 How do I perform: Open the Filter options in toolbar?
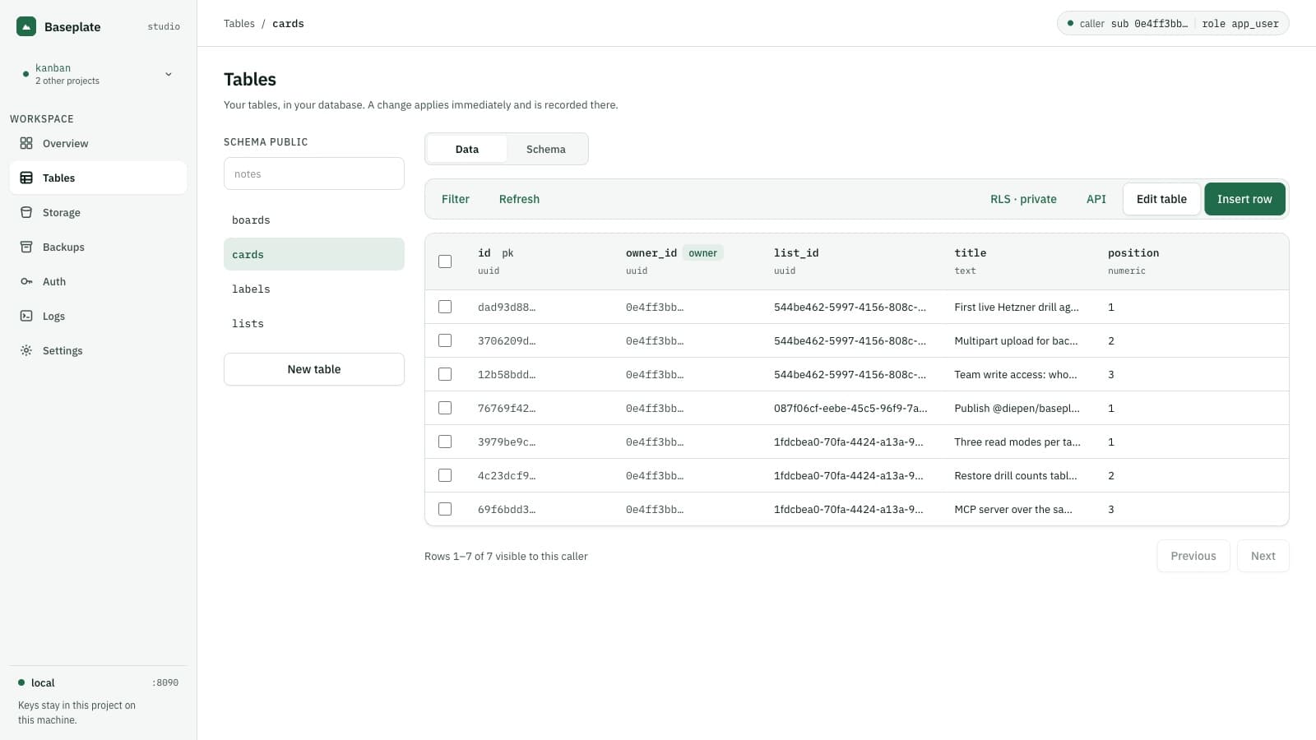[x=456, y=199]
